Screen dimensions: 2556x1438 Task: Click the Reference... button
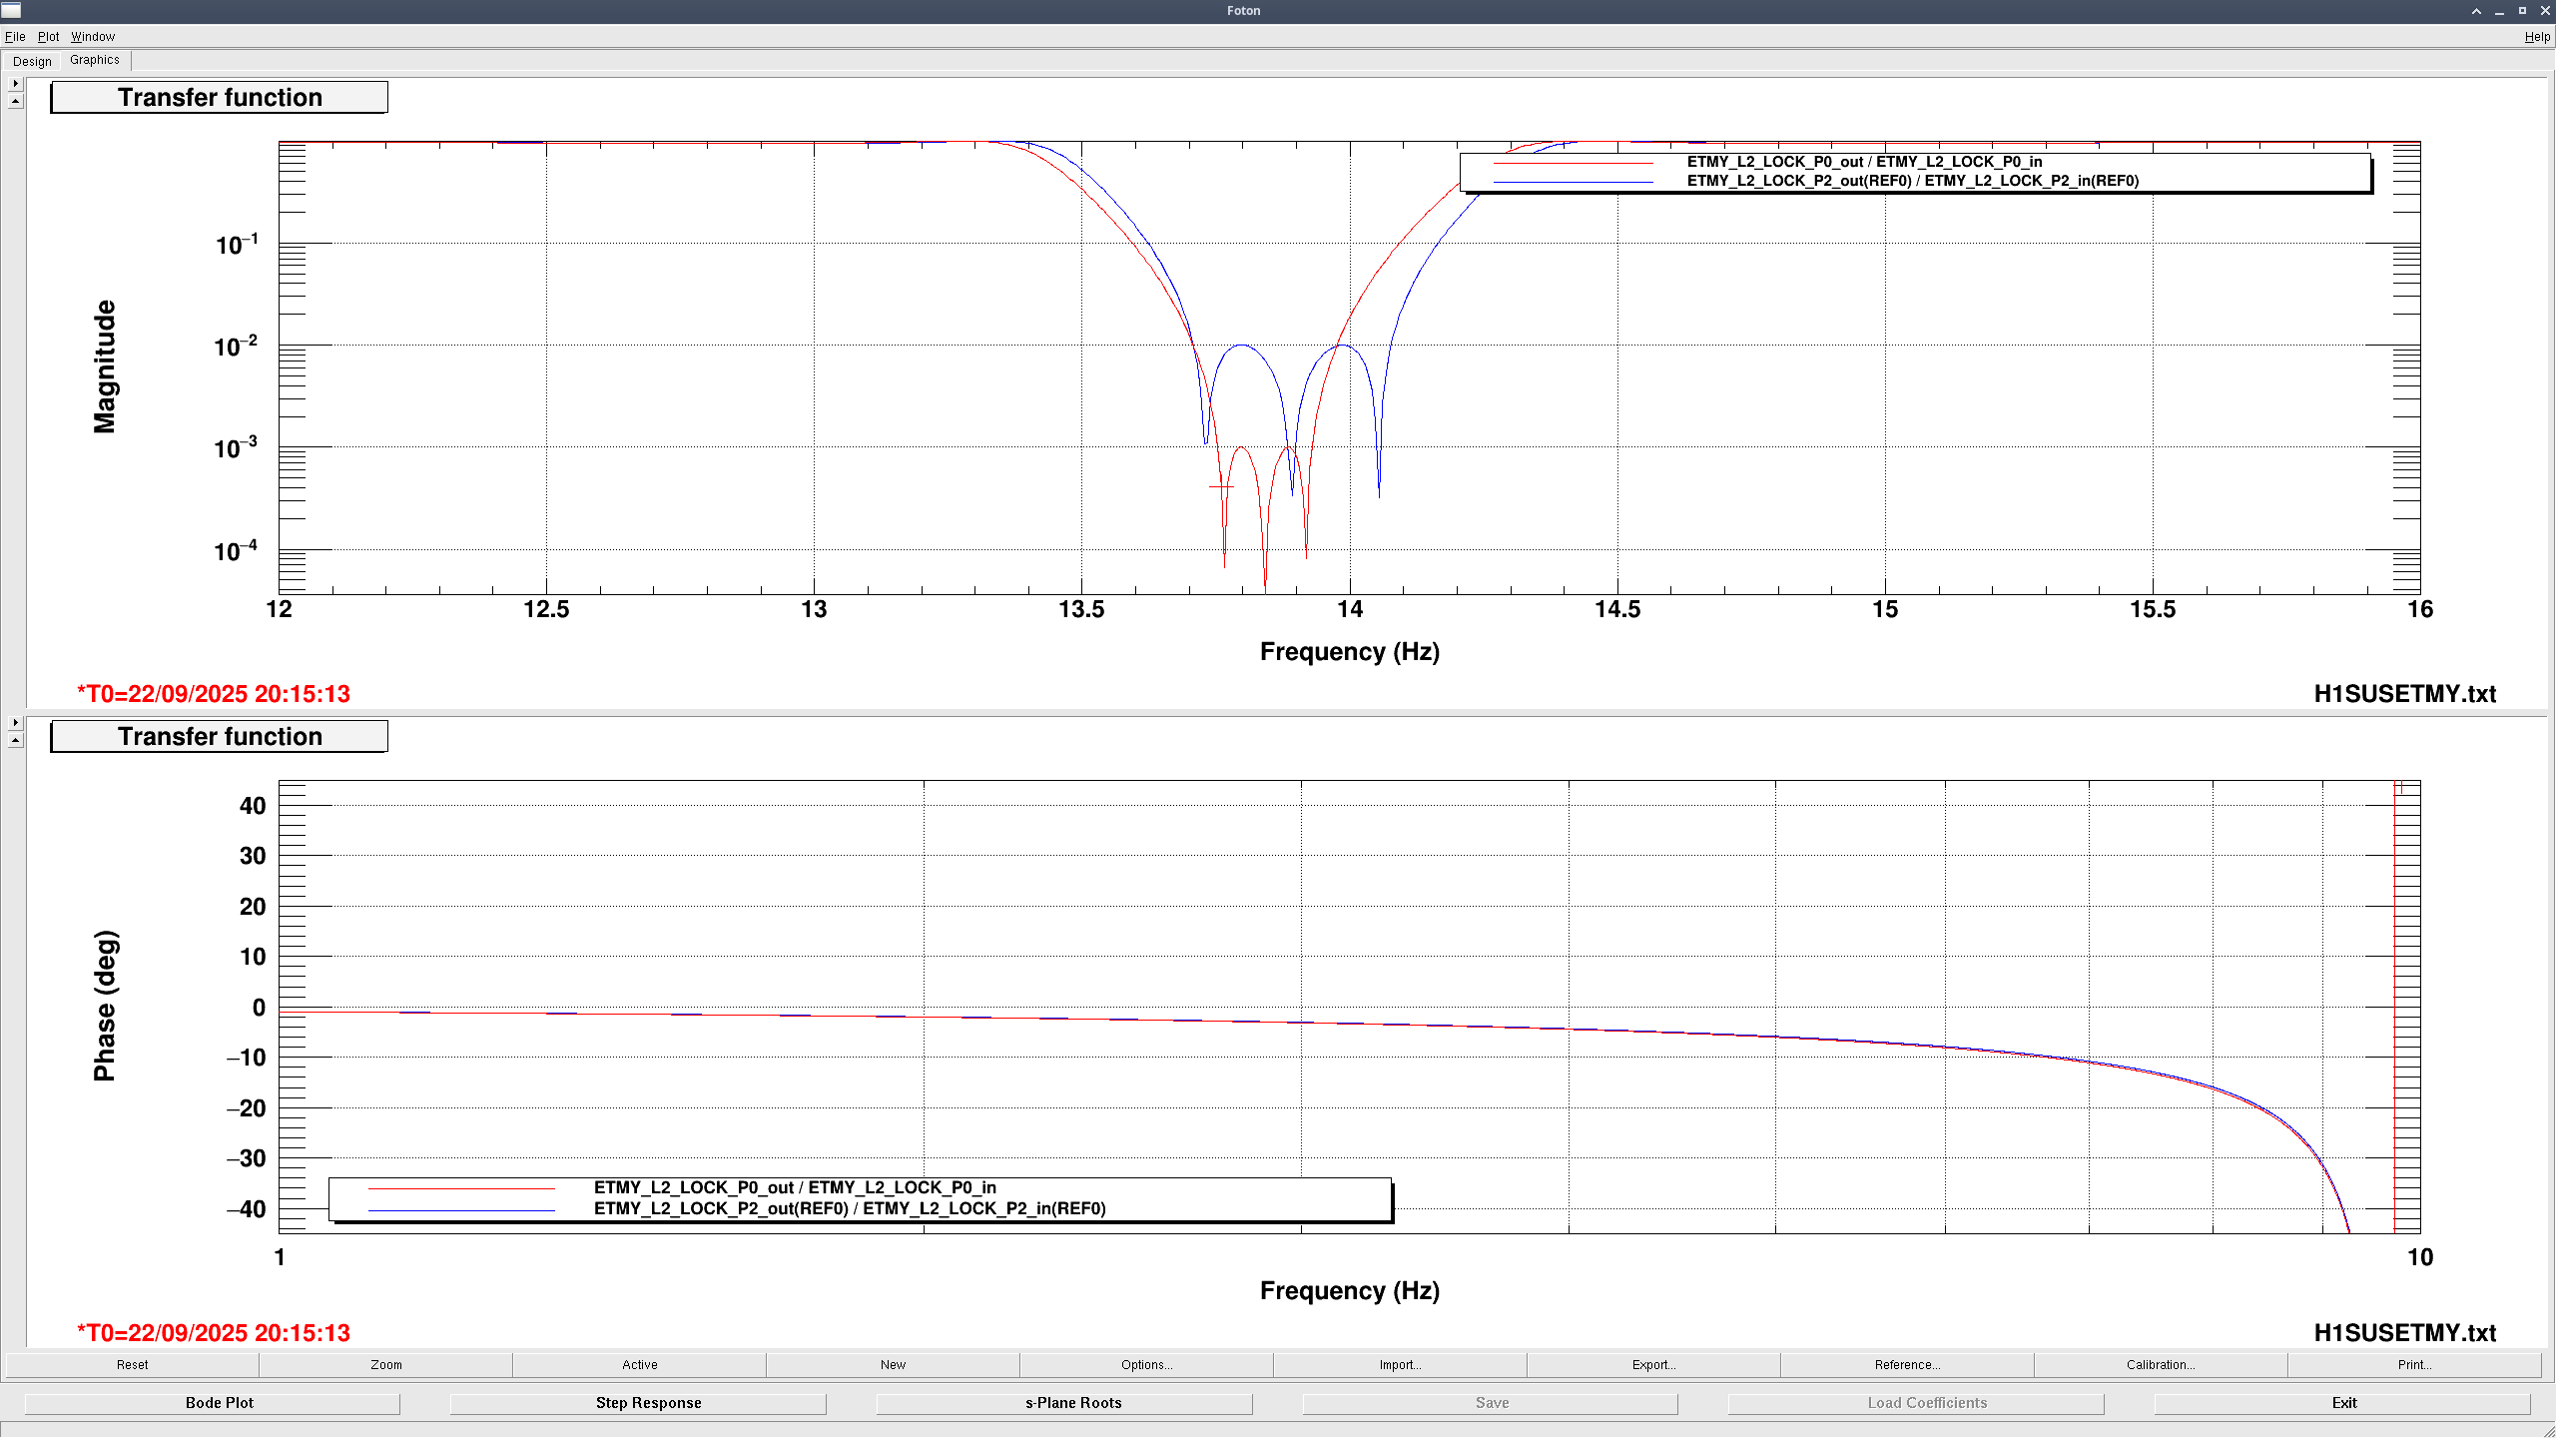[x=1907, y=1365]
